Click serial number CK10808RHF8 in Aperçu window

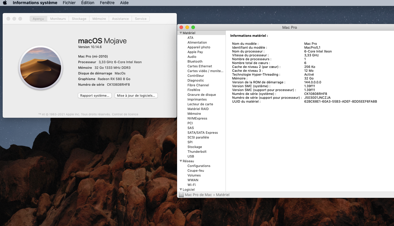tap(118, 85)
